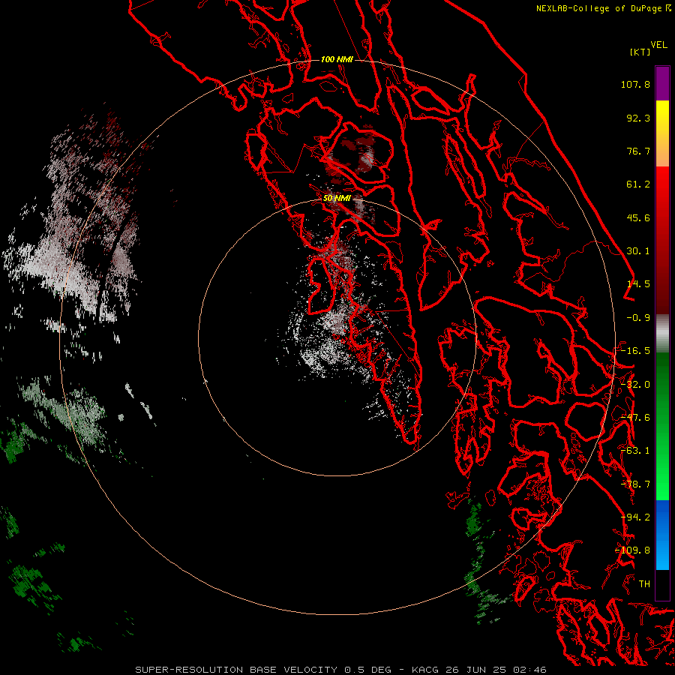675x675 pixels.
Task: Click the -109.8 velocity scale value
Action: [632, 550]
